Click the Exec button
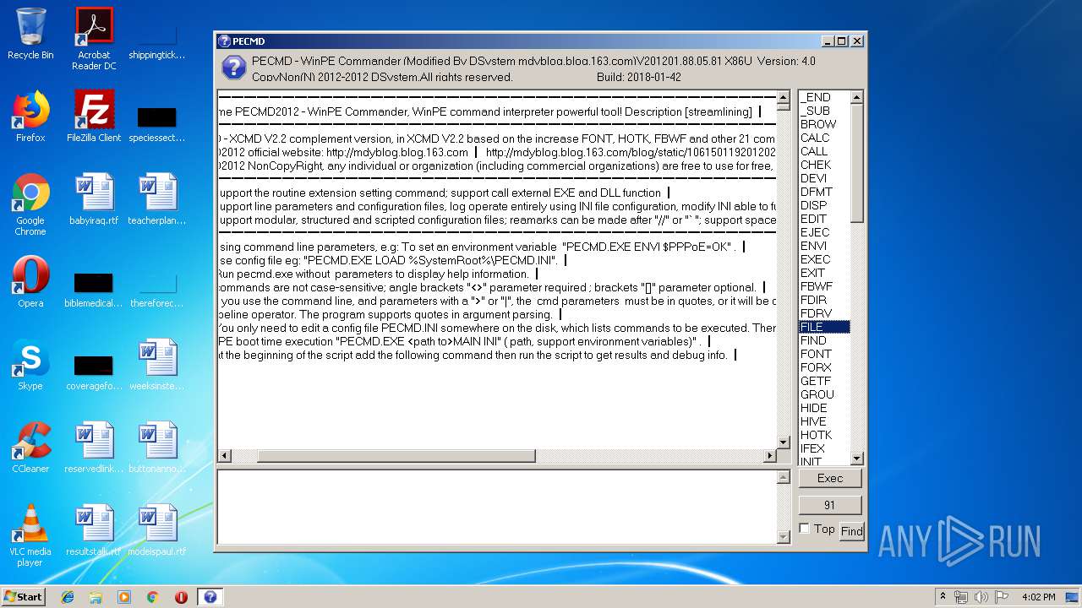The width and height of the screenshot is (1082, 608). [x=829, y=478]
